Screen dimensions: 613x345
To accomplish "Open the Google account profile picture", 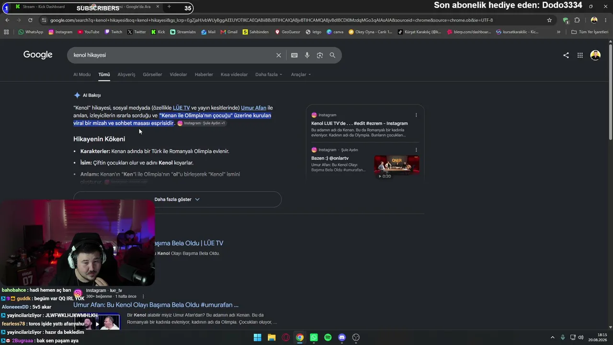I will coord(595,55).
